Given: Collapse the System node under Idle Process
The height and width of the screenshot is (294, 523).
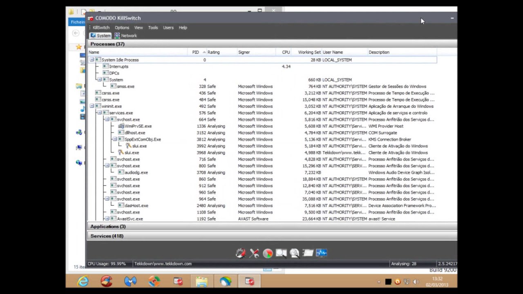Looking at the screenshot, I should (99, 80).
